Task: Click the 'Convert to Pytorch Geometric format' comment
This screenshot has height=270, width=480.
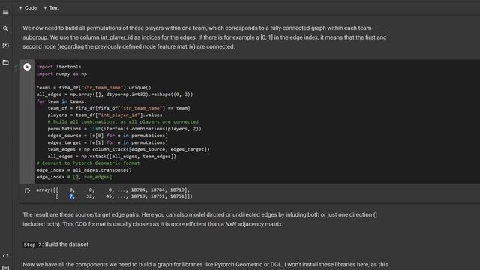Action: pos(88,163)
